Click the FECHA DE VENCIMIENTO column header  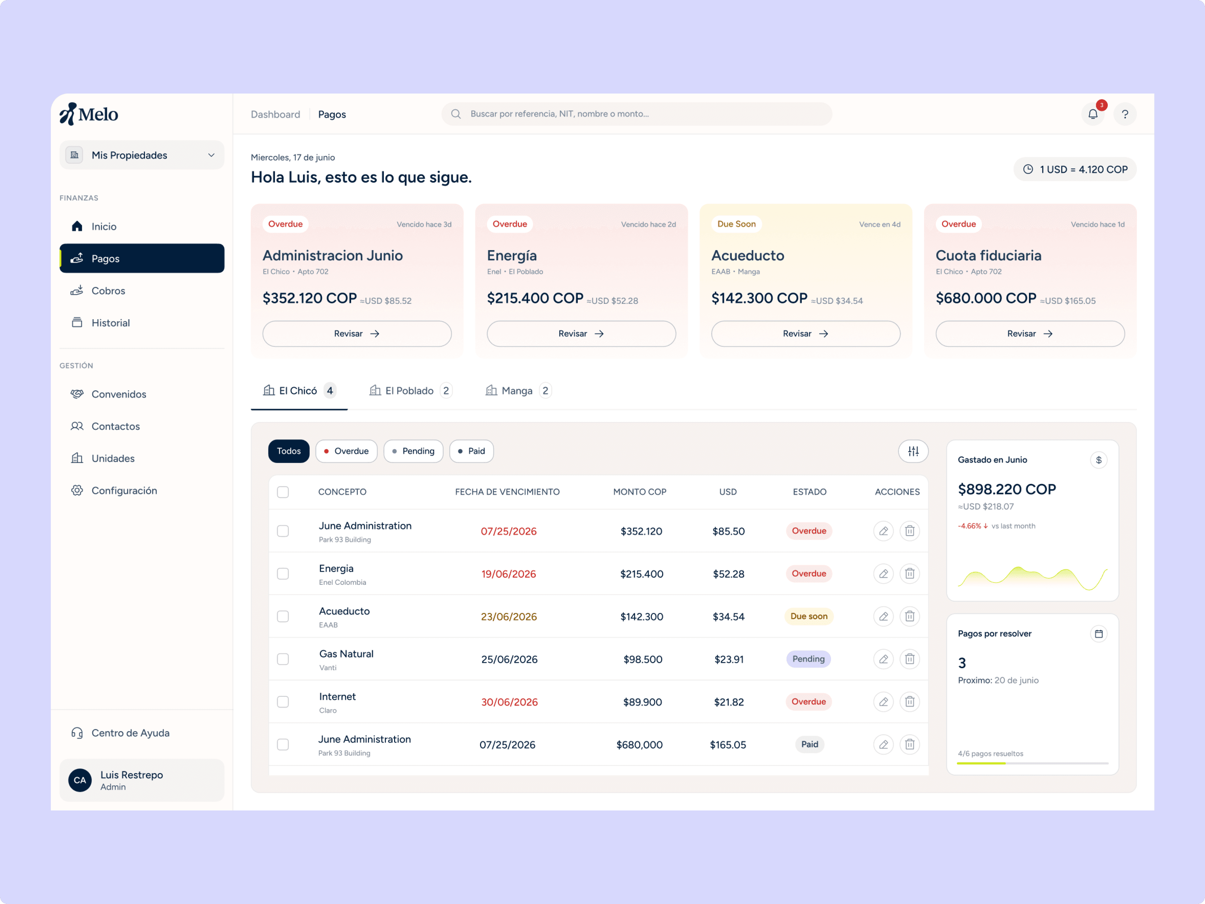pyautogui.click(x=507, y=492)
